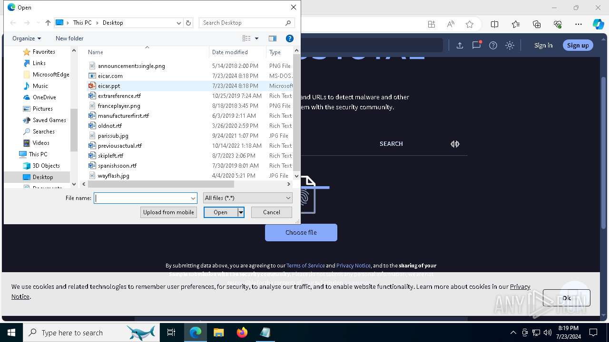Click Sign in on VirusTotal
Viewport: 609px width, 342px height.
[x=543, y=46]
